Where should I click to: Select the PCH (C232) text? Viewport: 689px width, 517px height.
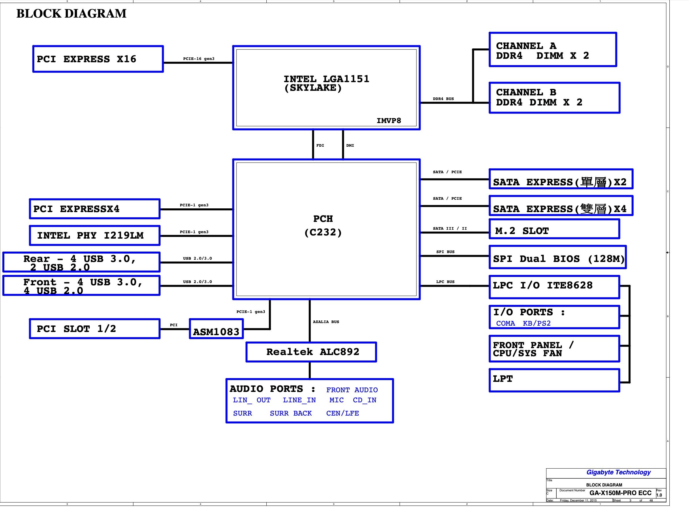(x=323, y=225)
